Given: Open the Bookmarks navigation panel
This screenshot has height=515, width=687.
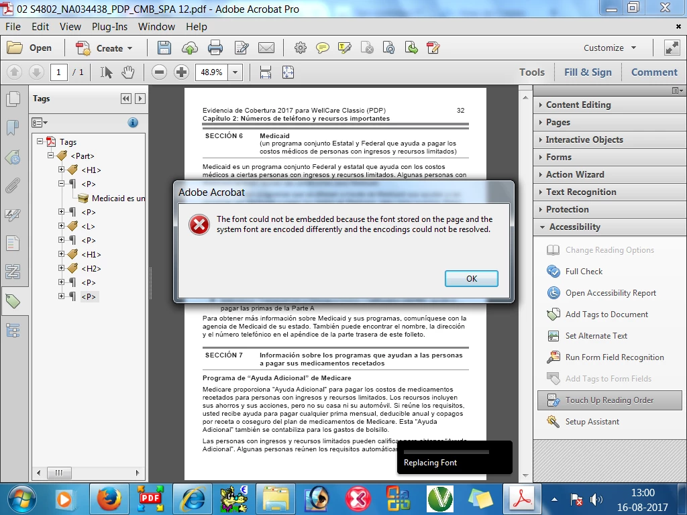Looking at the screenshot, I should 13,128.
